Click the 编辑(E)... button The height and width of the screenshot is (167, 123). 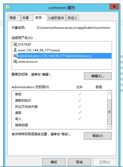coord(98,76)
